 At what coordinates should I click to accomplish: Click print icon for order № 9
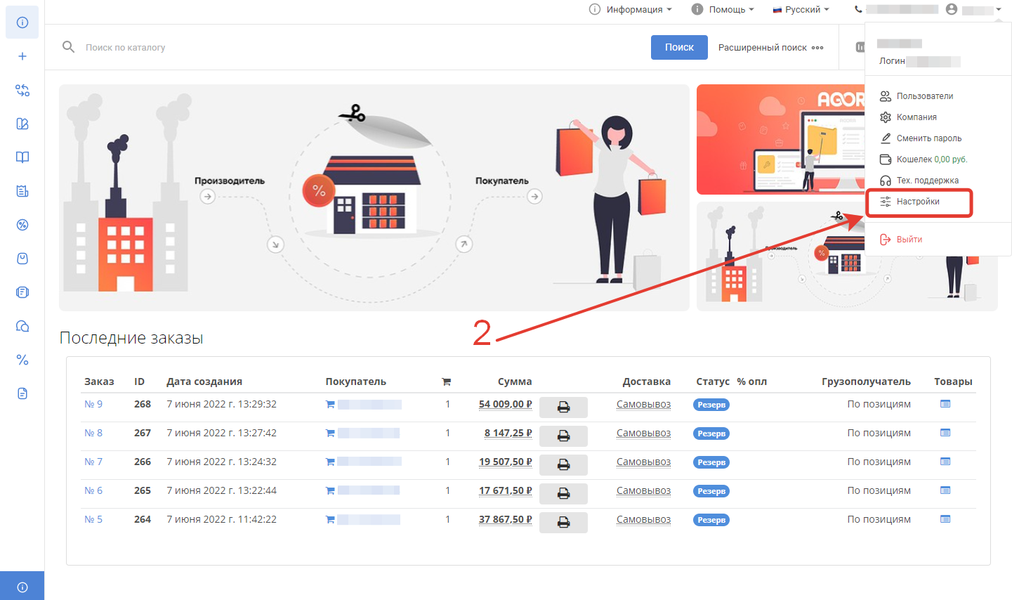pos(563,407)
